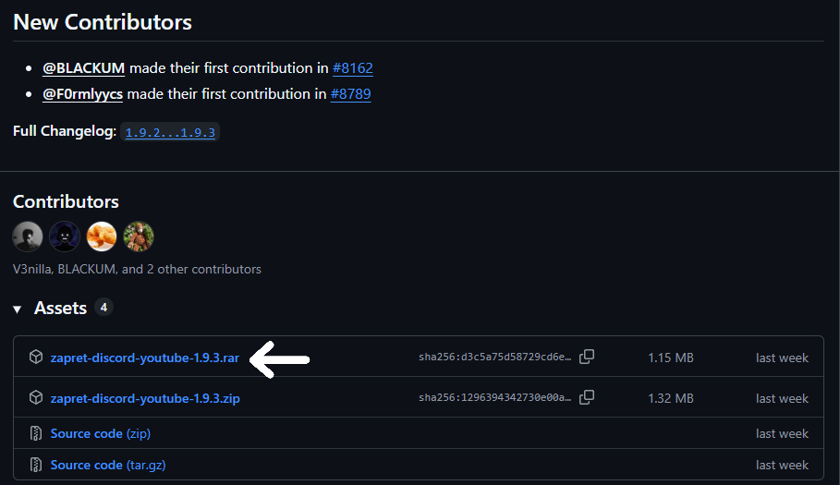Open pull request #8162
The width and height of the screenshot is (840, 485).
click(x=352, y=67)
